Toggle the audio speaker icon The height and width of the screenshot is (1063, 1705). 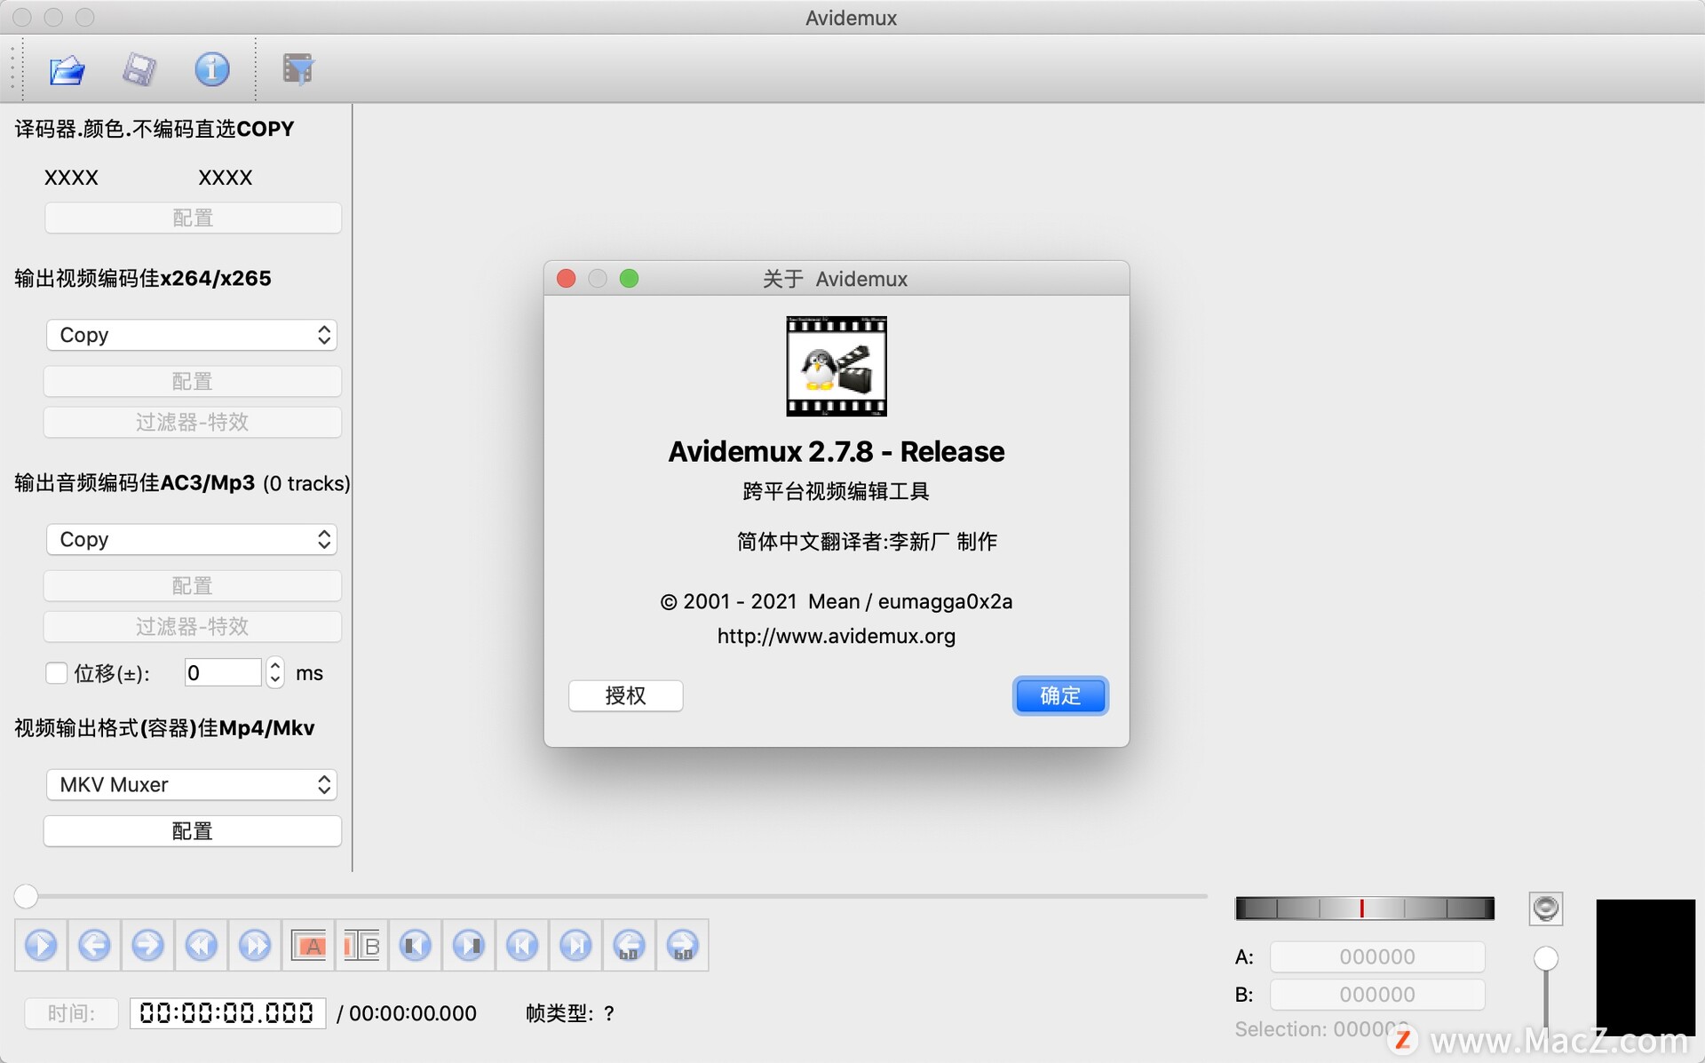click(1545, 908)
